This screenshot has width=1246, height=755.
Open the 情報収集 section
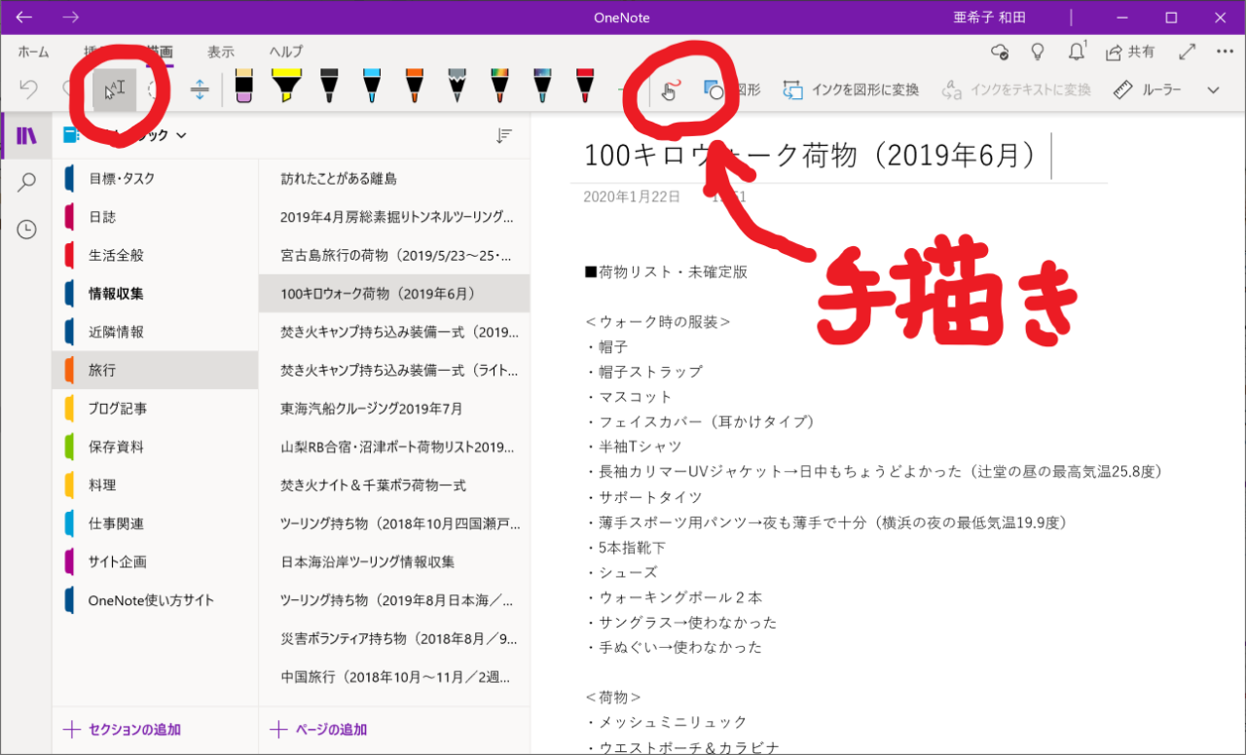[155, 293]
